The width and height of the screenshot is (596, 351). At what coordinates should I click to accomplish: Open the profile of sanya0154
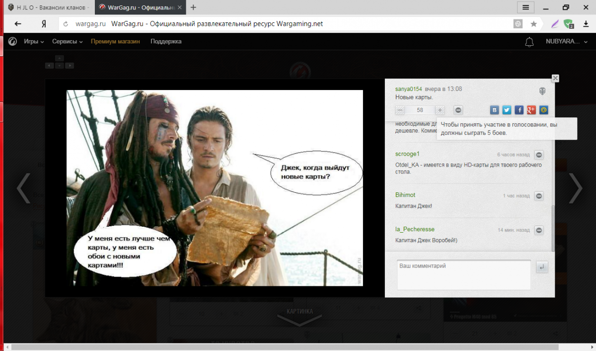(x=408, y=89)
